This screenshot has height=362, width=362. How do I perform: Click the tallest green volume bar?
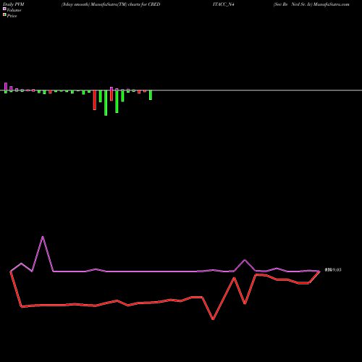pyautogui.click(x=106, y=103)
